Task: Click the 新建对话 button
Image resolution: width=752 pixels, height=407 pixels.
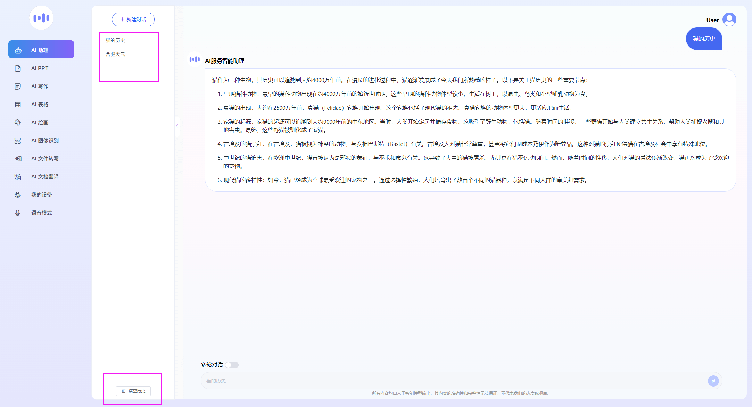Action: coord(133,19)
